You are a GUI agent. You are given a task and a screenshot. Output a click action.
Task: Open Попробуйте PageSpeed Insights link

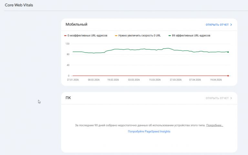point(149,131)
